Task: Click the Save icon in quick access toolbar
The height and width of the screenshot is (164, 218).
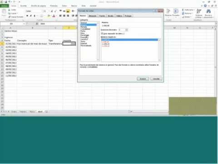Action: 6,2
